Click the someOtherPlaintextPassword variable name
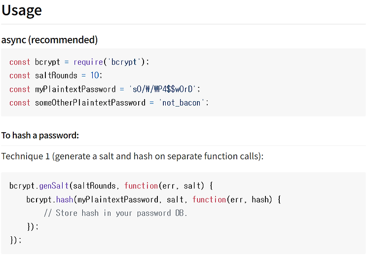 pos(90,103)
